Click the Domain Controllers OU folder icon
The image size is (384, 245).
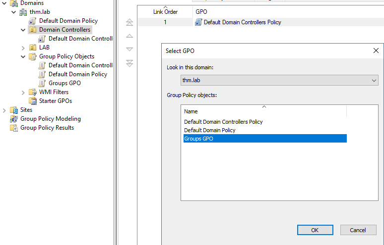[33, 30]
